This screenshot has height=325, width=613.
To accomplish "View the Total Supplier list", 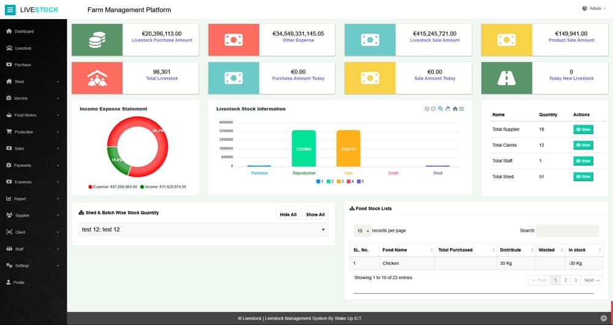I will [583, 129].
